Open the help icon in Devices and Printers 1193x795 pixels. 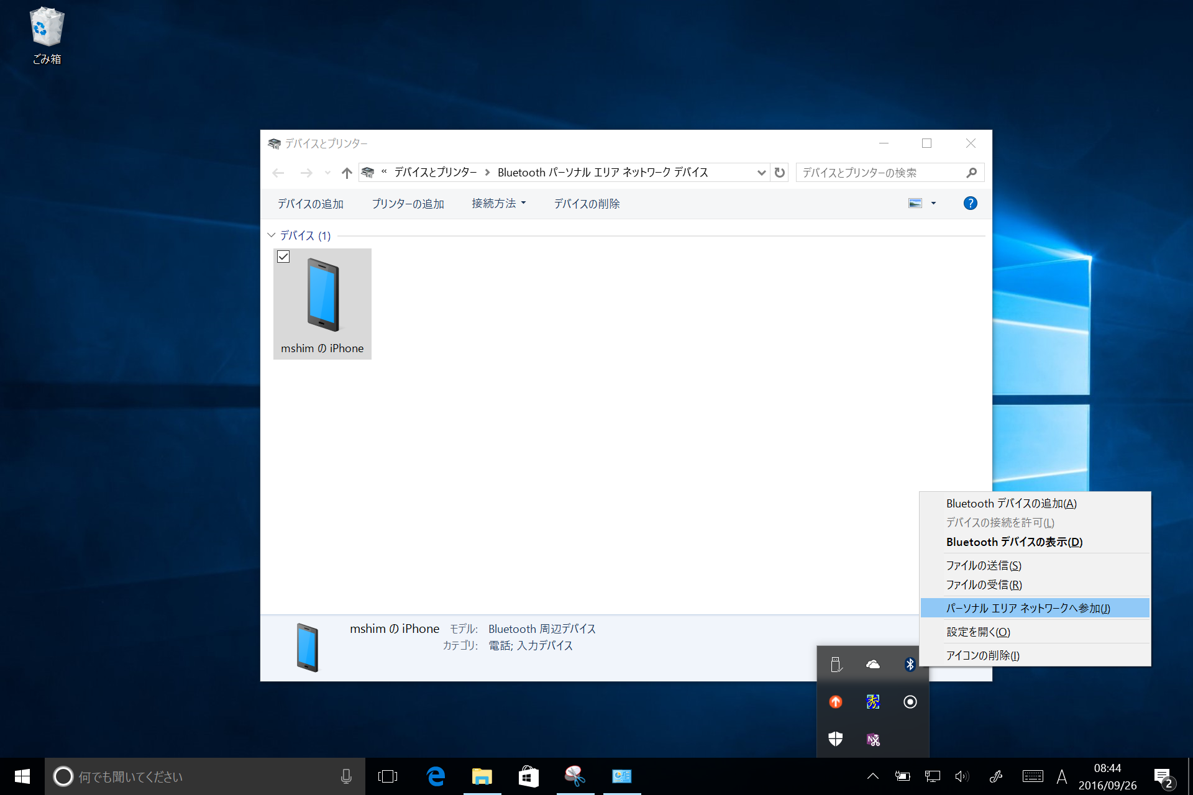click(x=970, y=203)
